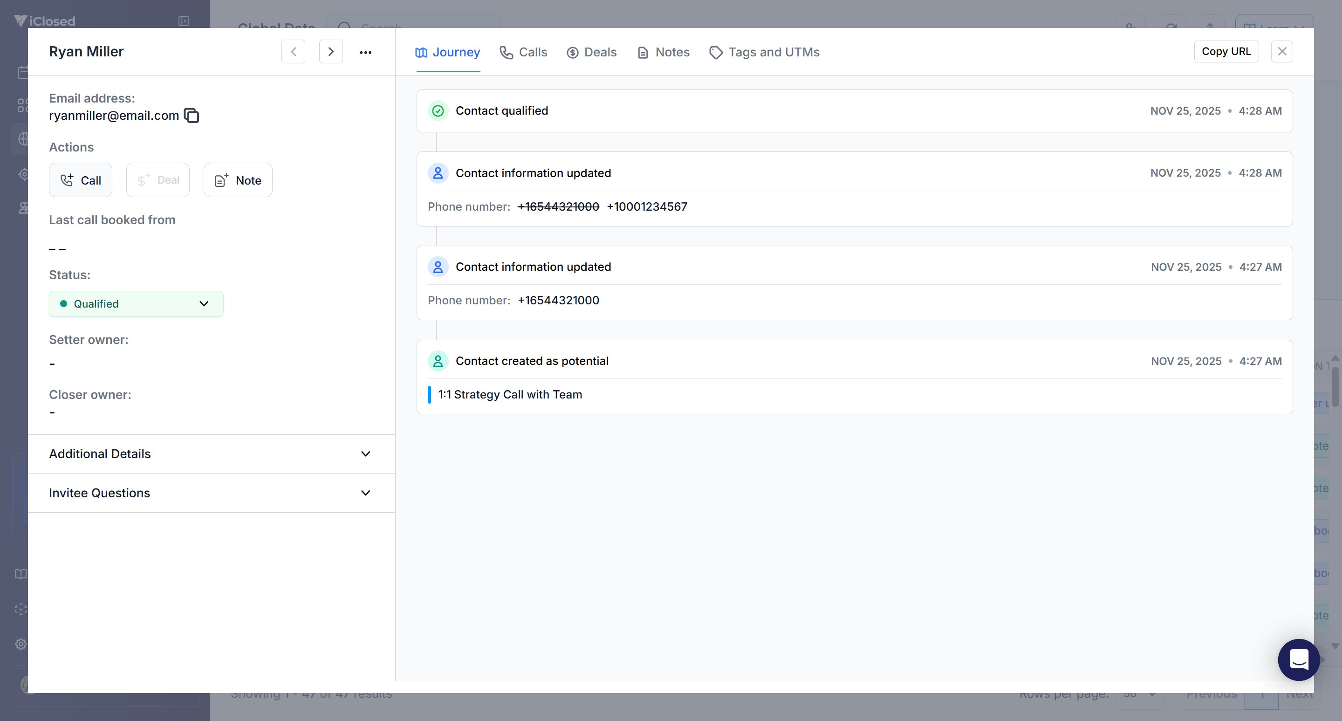
Task: Click the Contact created as potential icon
Action: (x=438, y=361)
